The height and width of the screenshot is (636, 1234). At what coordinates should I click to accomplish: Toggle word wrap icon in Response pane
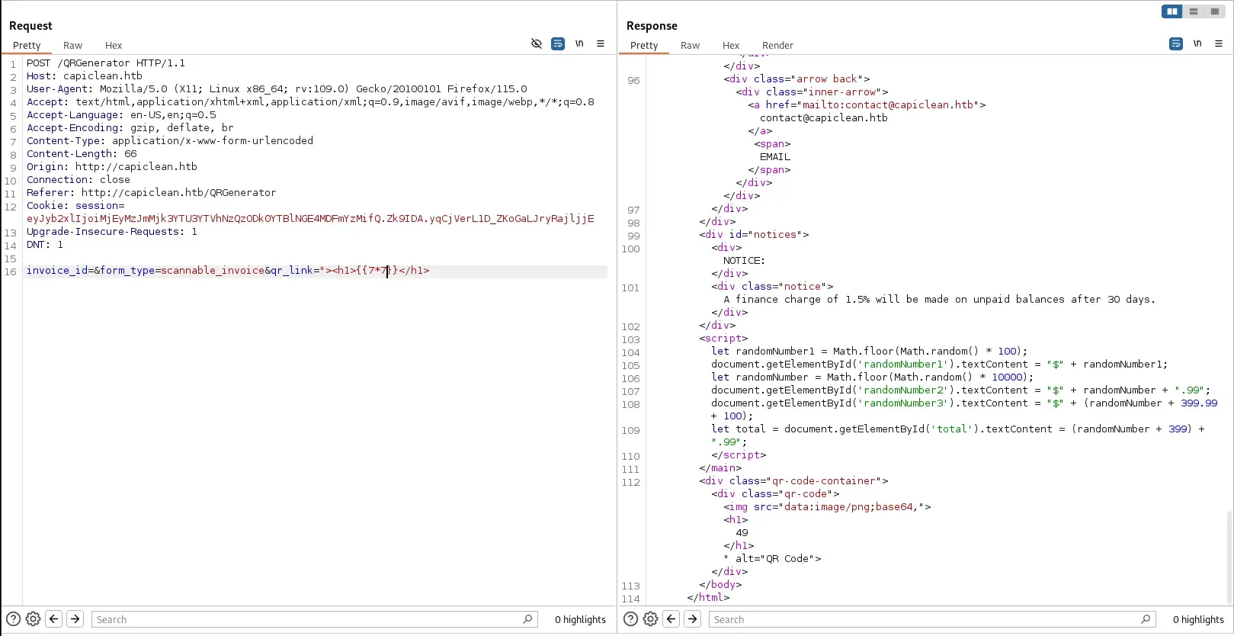point(1176,43)
